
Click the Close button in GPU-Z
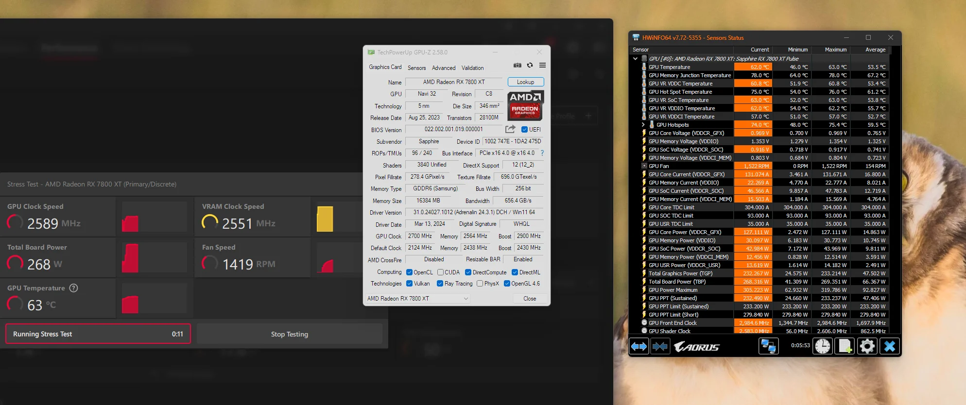pyautogui.click(x=530, y=299)
